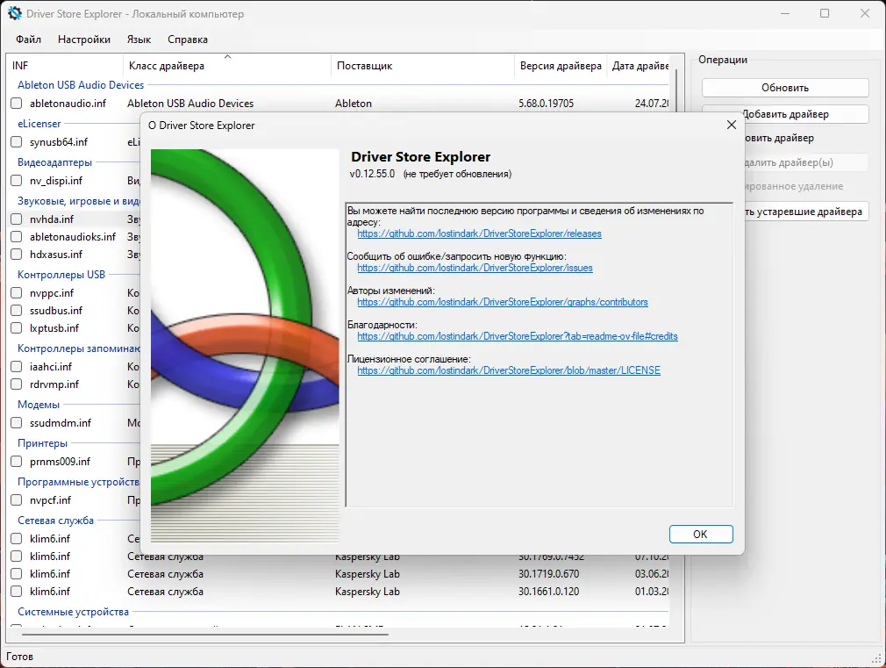The image size is (886, 668).
Task: Check the prnms009.inf checkbox
Action: point(17,462)
